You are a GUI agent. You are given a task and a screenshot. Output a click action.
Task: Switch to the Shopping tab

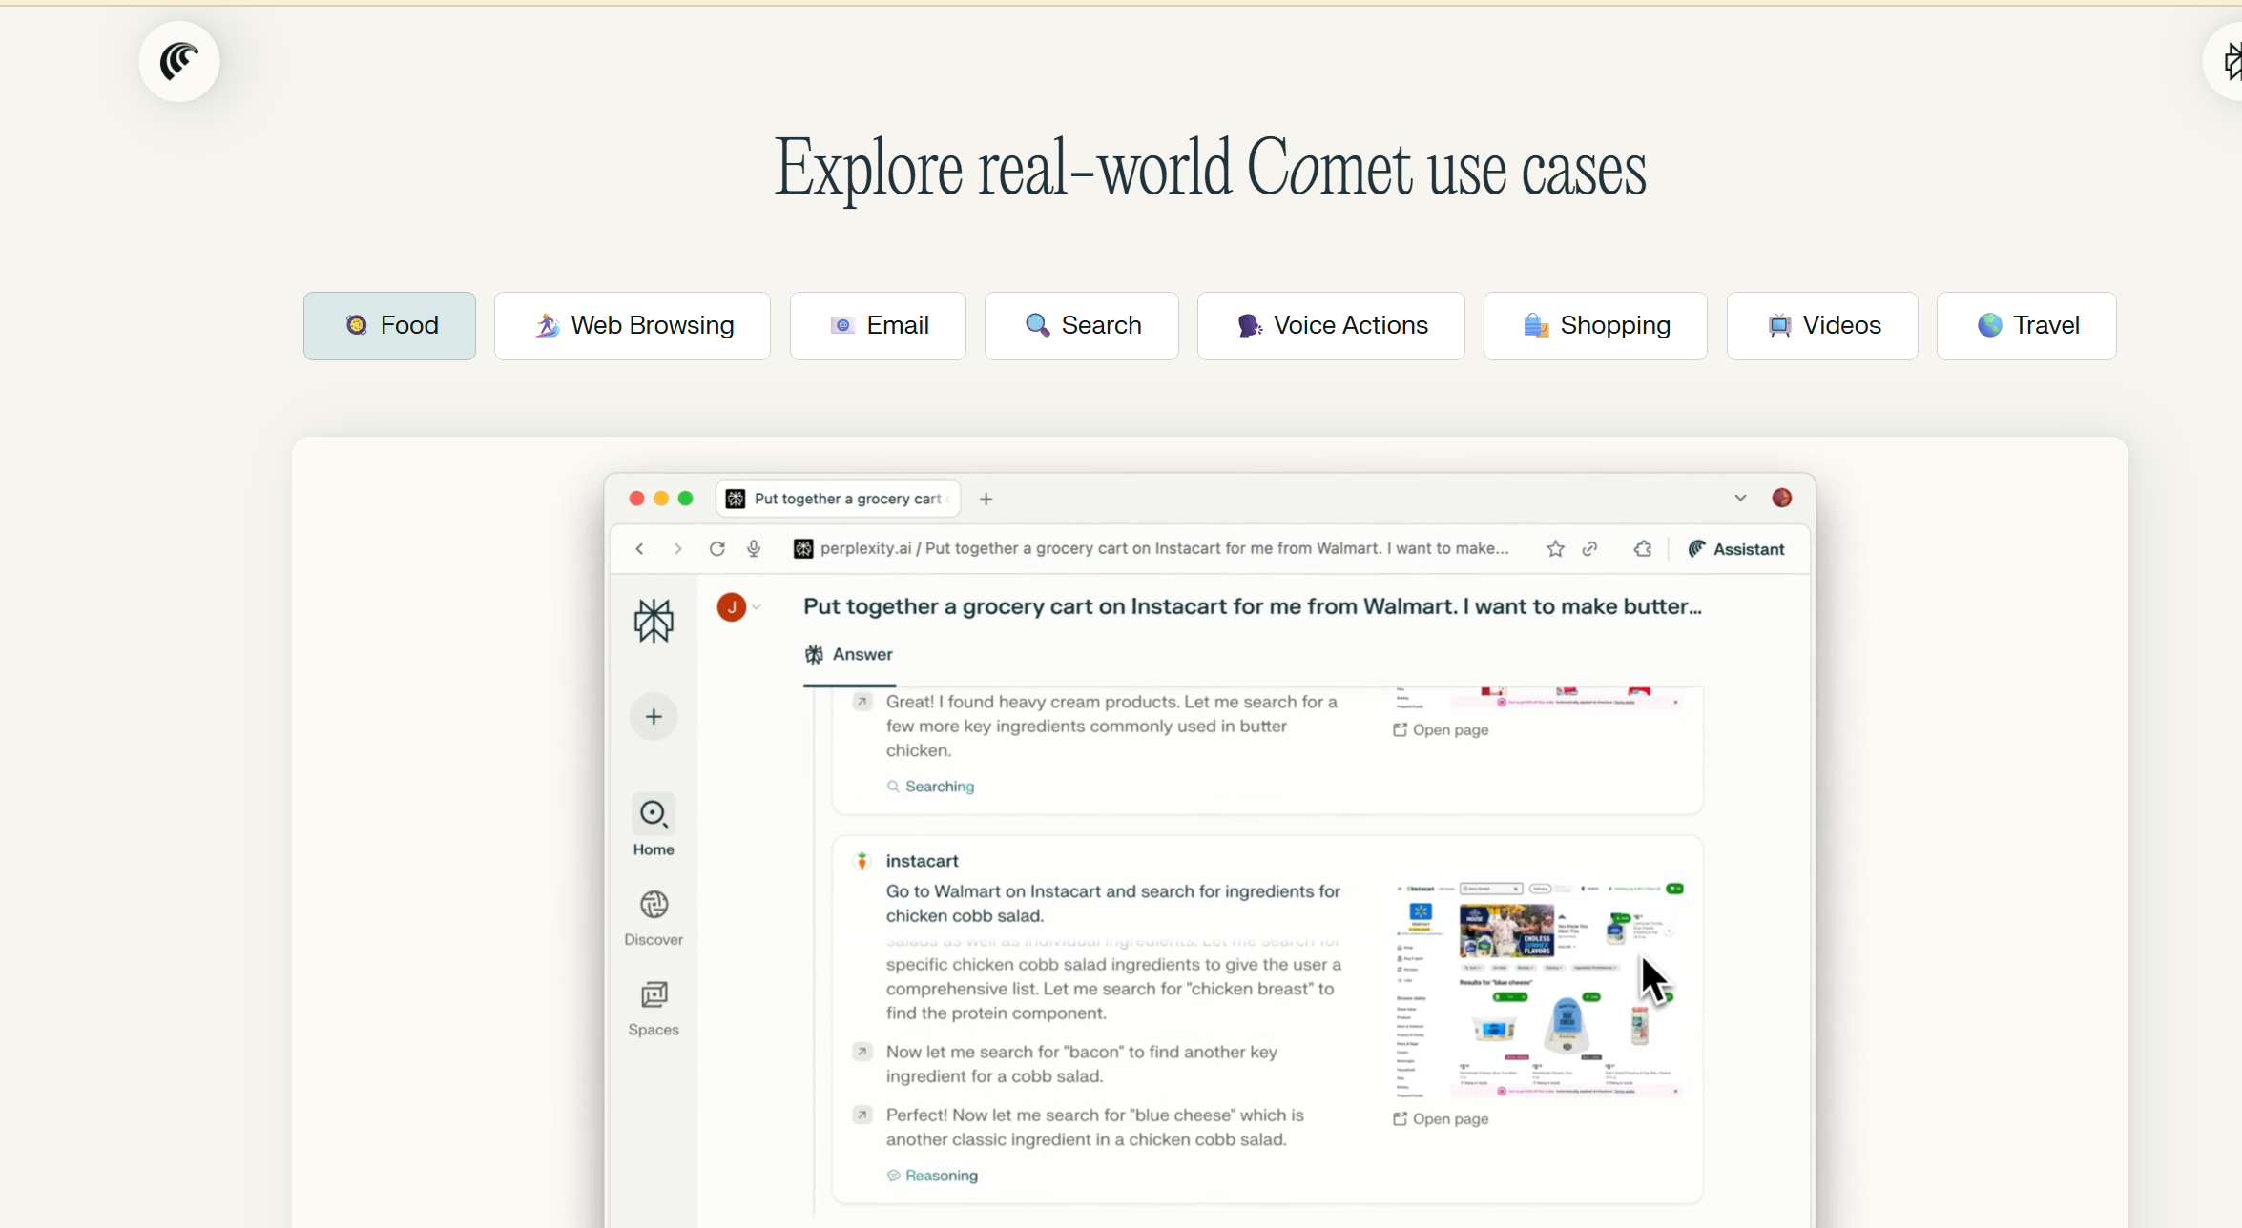1595,326
